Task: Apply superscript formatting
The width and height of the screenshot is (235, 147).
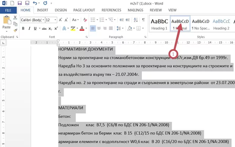Action: (56, 28)
